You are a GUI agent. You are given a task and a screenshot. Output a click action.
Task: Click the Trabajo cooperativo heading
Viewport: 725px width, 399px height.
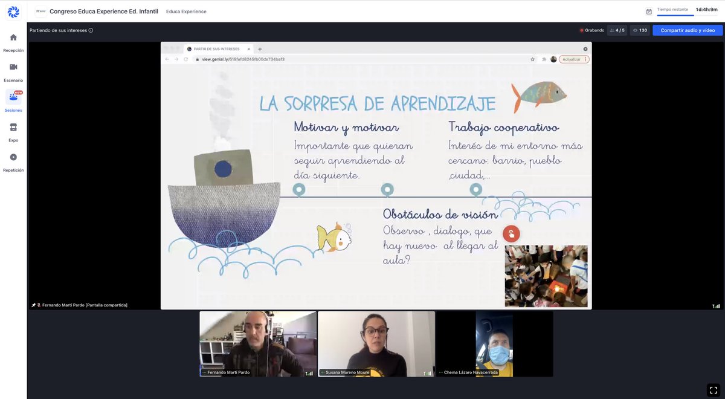[x=504, y=128]
